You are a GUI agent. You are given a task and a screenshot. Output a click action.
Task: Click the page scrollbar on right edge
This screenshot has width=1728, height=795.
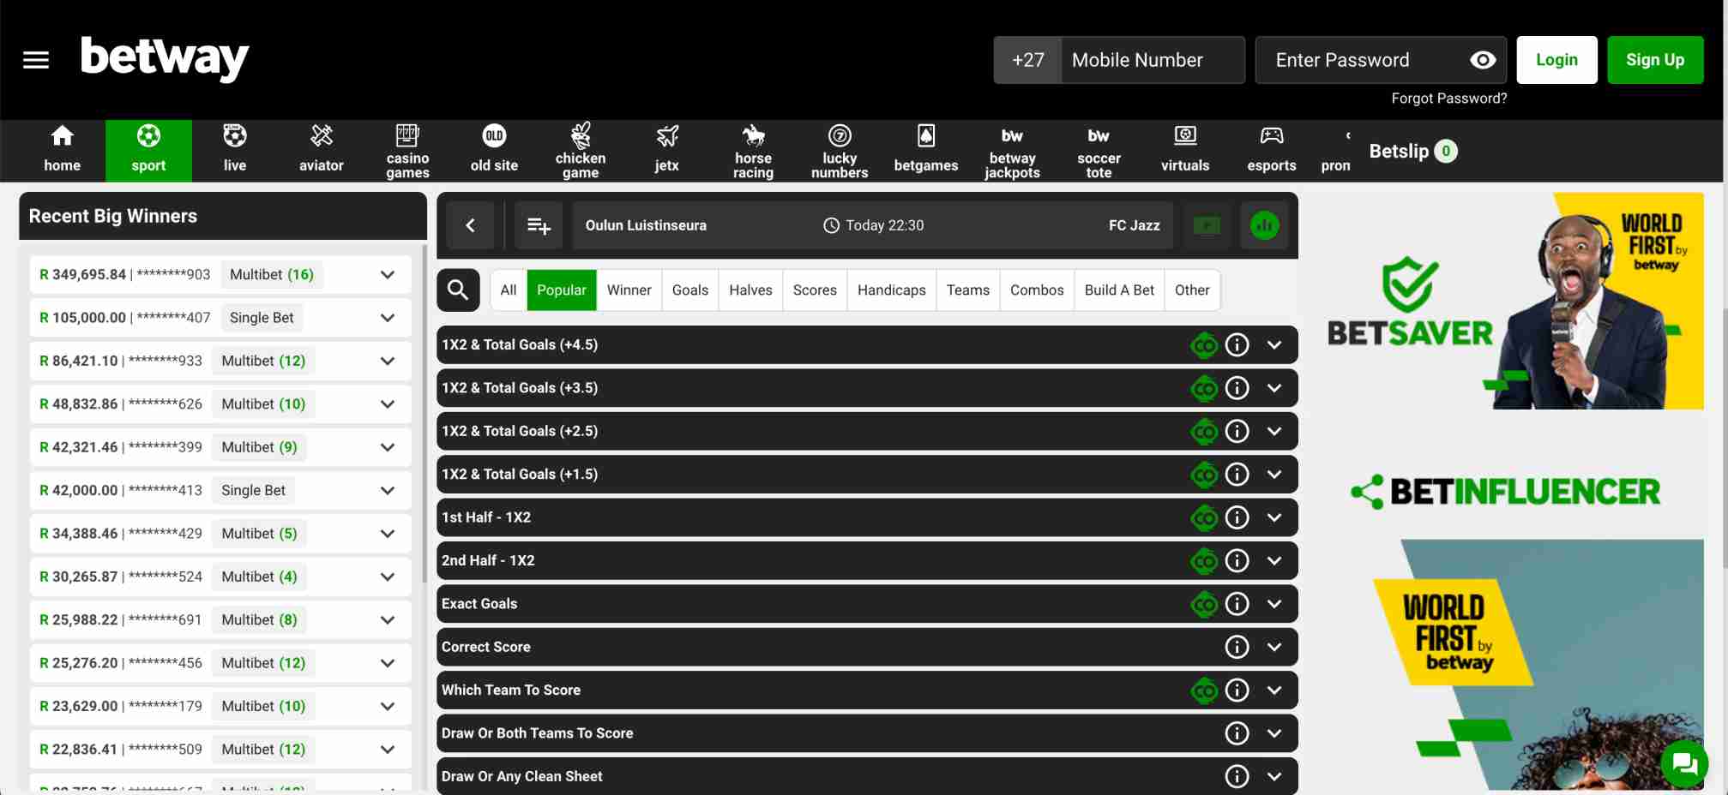click(x=1725, y=437)
